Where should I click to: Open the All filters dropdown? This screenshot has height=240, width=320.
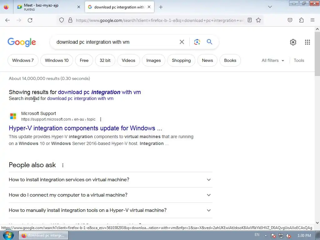click(x=272, y=60)
